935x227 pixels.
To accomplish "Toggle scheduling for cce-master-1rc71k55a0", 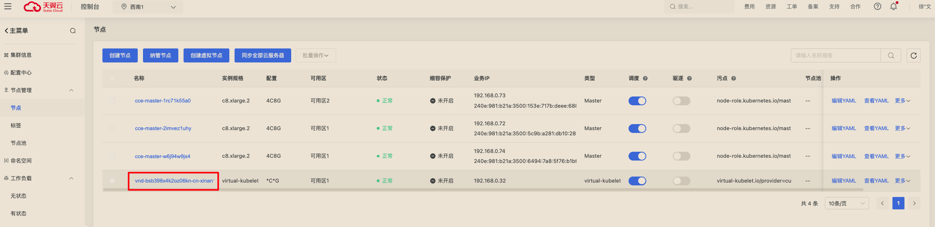I will [637, 101].
